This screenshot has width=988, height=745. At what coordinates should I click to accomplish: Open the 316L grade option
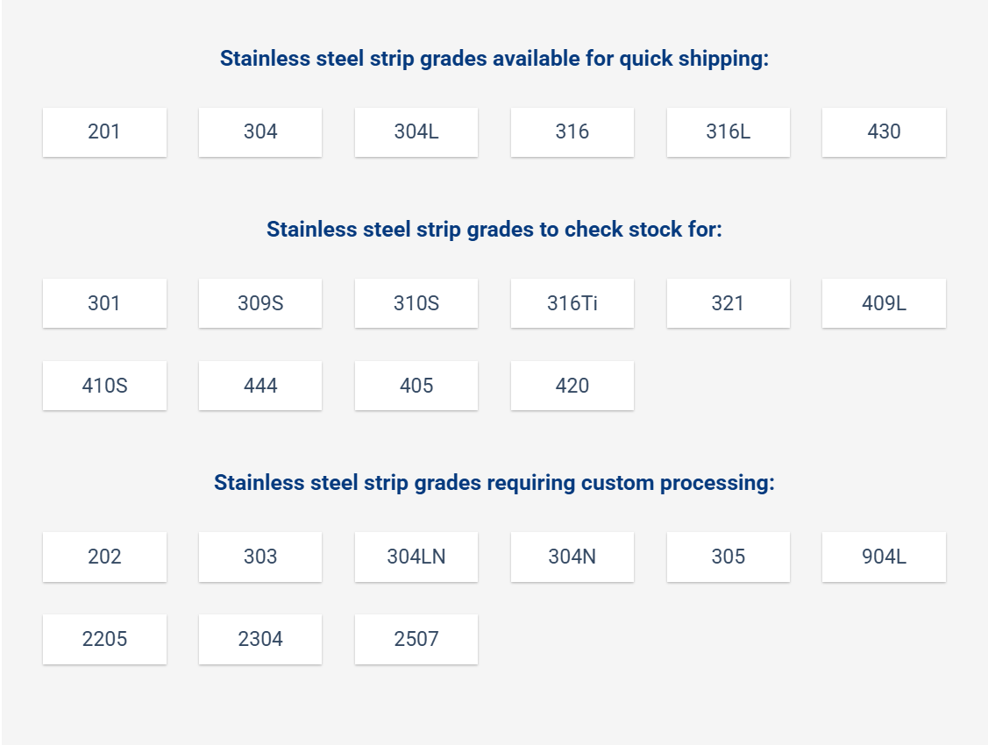pyautogui.click(x=728, y=132)
